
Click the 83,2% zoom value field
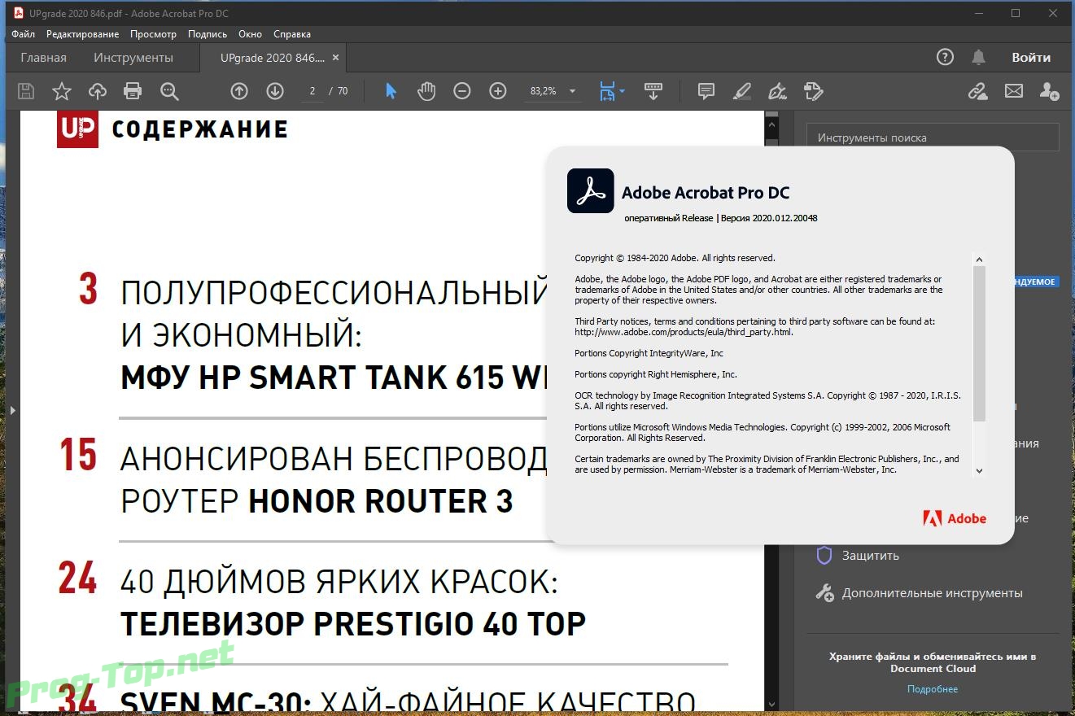544,91
